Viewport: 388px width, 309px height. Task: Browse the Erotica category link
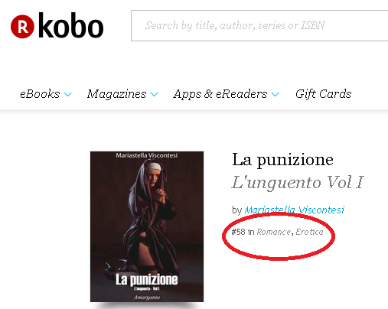(x=309, y=232)
